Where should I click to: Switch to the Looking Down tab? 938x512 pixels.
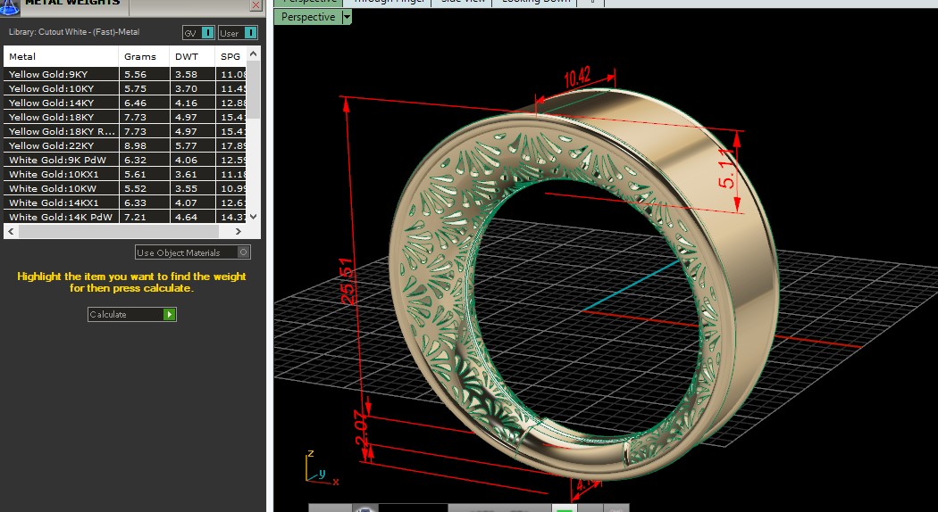(536, 2)
